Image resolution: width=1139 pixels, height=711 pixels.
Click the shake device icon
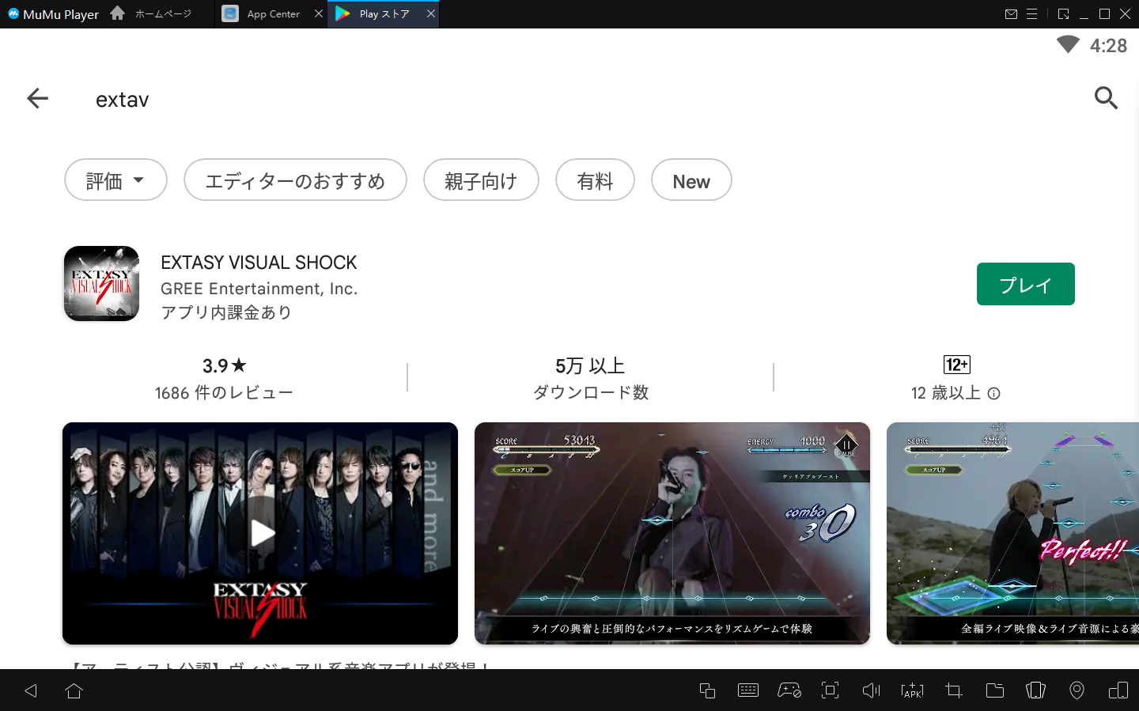click(x=1035, y=690)
